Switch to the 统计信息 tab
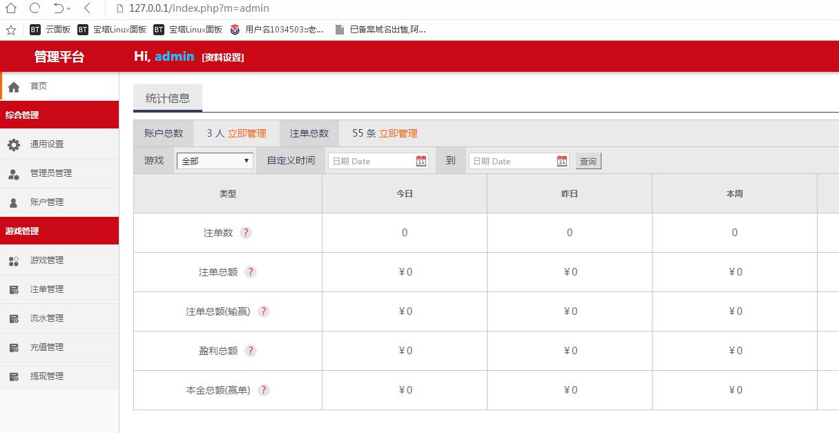Screen dimensions: 839x433 click(168, 98)
